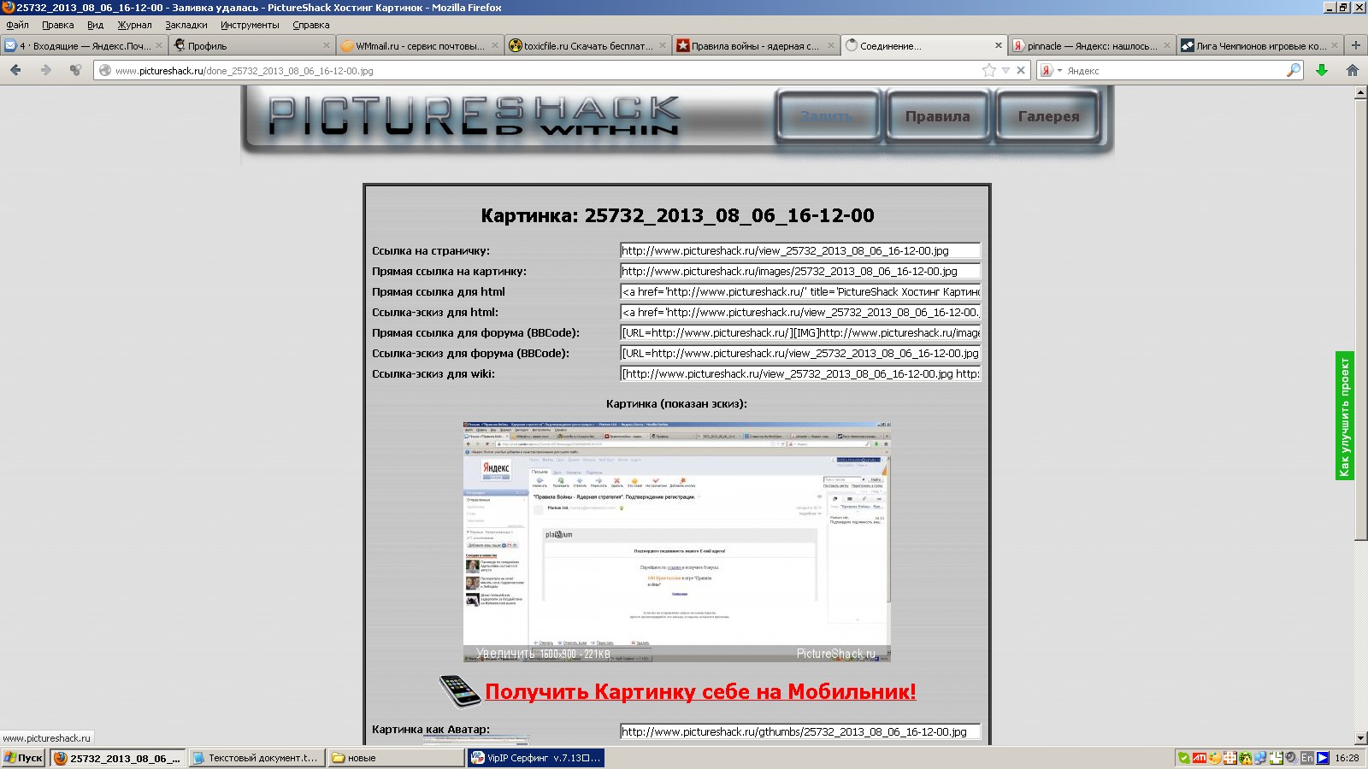Open the Windows Пуск start button
Viewport: 1368px width, 769px height.
[x=23, y=758]
